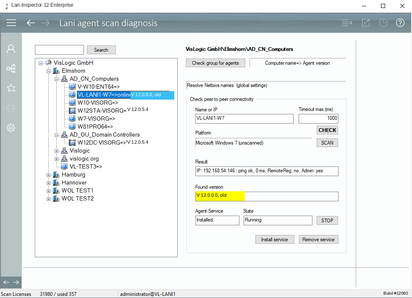
Task: Go back with the header left arrow
Action: click(31, 23)
